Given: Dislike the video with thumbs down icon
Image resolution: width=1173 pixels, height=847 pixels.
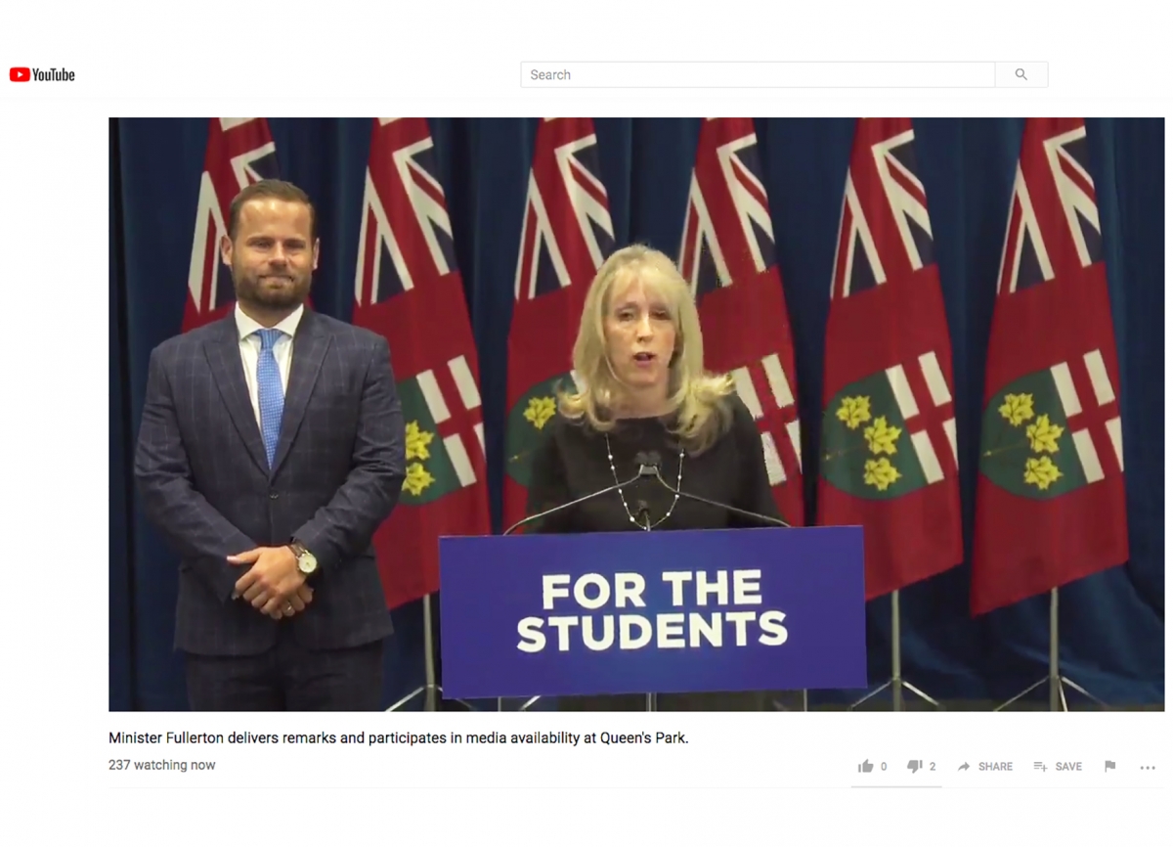Looking at the screenshot, I should coord(915,767).
